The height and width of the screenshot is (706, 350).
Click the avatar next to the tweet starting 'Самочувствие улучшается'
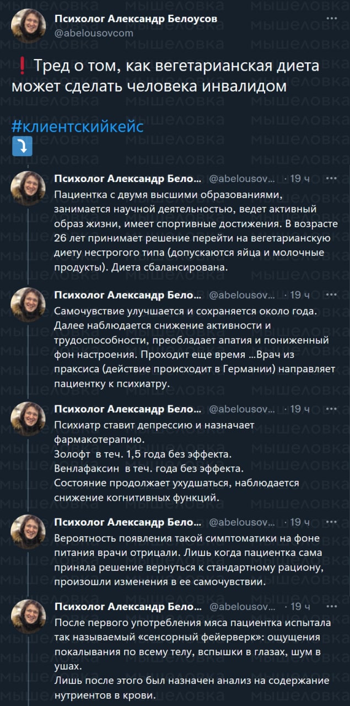[28, 303]
